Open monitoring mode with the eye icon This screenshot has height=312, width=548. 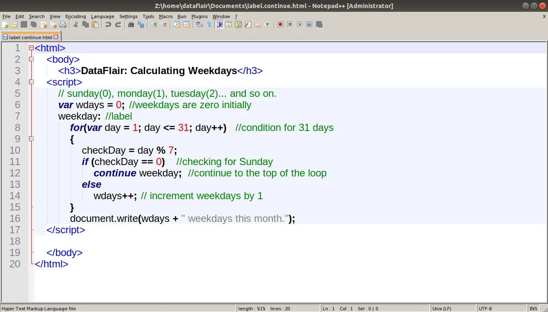click(267, 24)
